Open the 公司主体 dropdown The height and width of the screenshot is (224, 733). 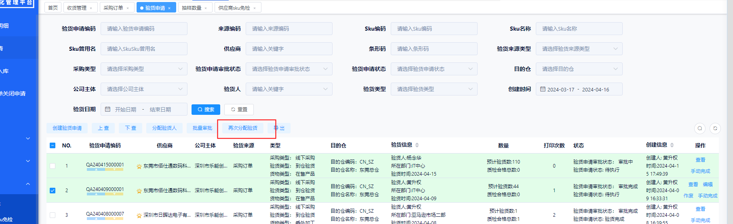144,89
